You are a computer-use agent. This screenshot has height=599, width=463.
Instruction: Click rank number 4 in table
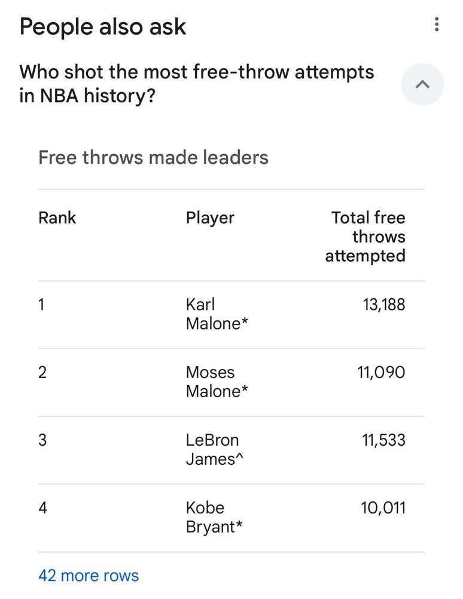(x=42, y=508)
